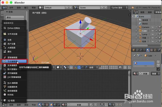Screen dimensions: 162x107
Task: Open the material link Data dropdown
Action: tap(155, 74)
